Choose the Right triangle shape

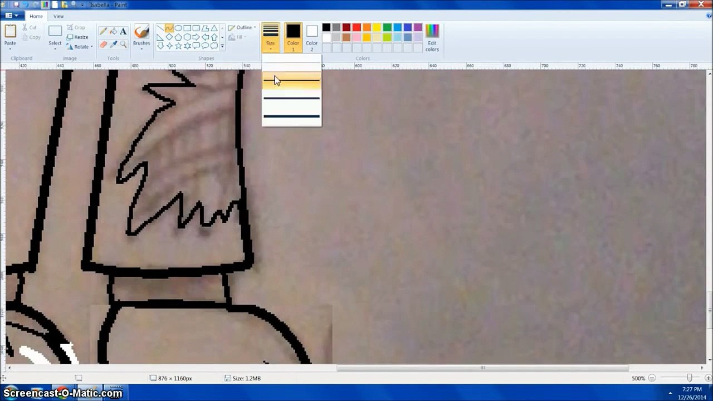pyautogui.click(x=160, y=37)
